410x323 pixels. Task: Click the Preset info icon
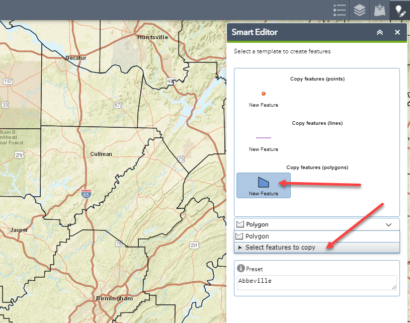coord(241,268)
